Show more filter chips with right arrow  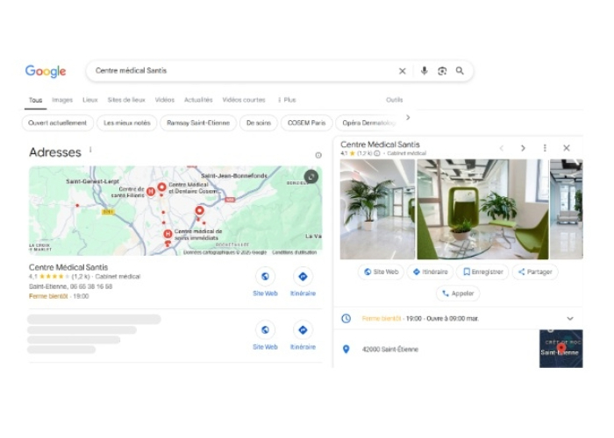click(408, 117)
